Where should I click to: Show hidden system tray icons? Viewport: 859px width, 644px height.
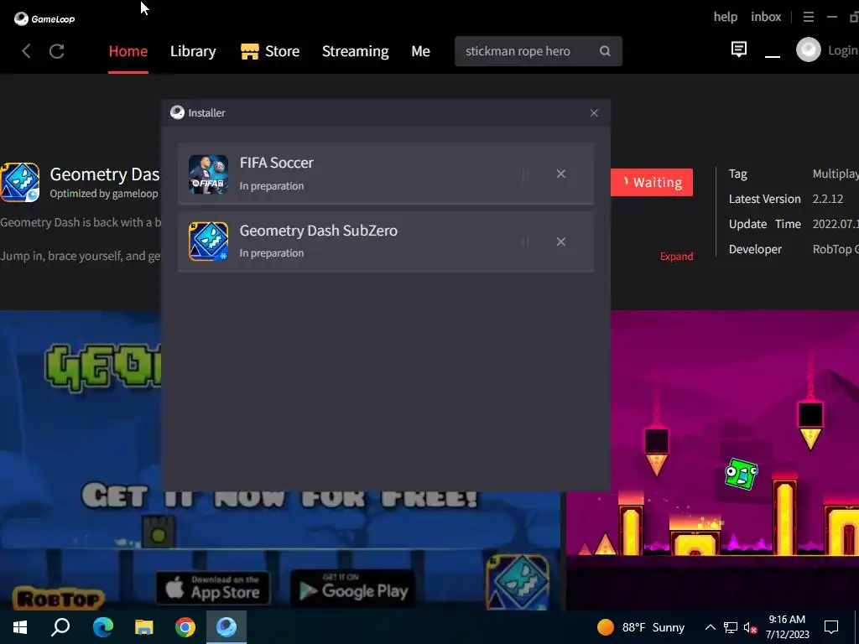pyautogui.click(x=710, y=627)
